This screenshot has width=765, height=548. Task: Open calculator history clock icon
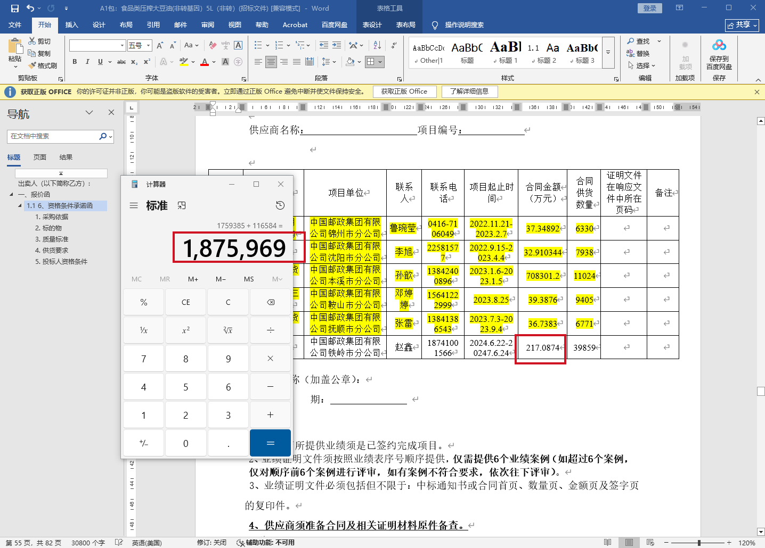[x=280, y=205]
